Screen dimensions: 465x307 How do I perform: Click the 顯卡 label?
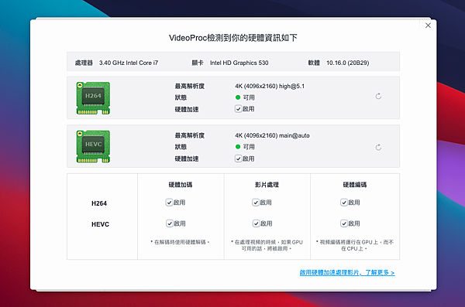tap(198, 63)
